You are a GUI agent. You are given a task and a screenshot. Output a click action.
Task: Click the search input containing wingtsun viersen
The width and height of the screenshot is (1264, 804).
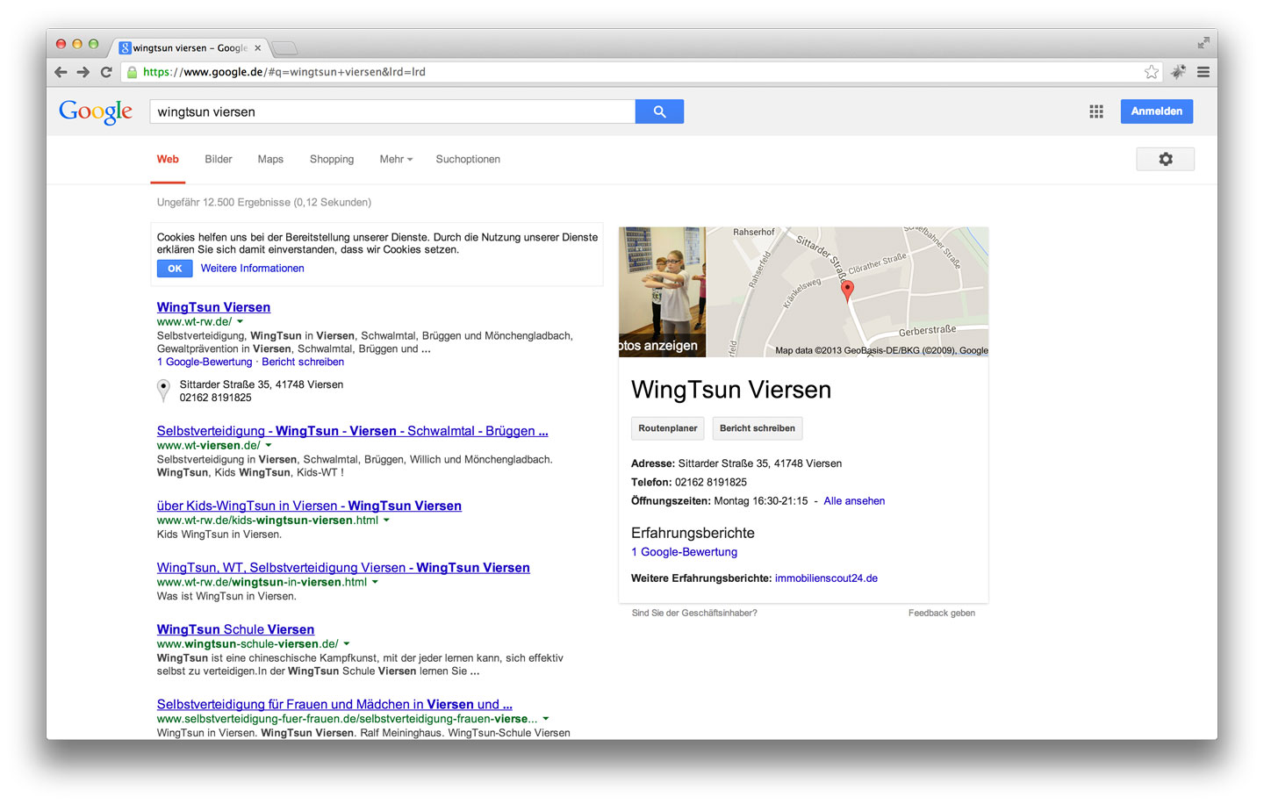[392, 111]
